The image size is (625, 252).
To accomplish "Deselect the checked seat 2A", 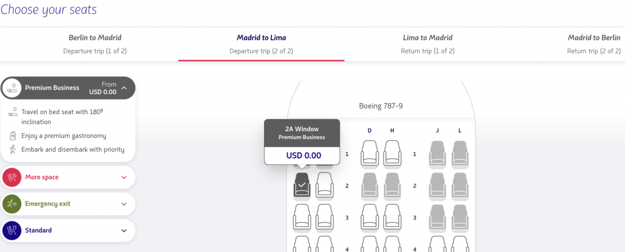I will [302, 185].
